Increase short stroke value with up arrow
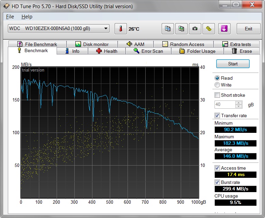Image resolution: width=265 pixels, height=218 pixels. point(239,103)
